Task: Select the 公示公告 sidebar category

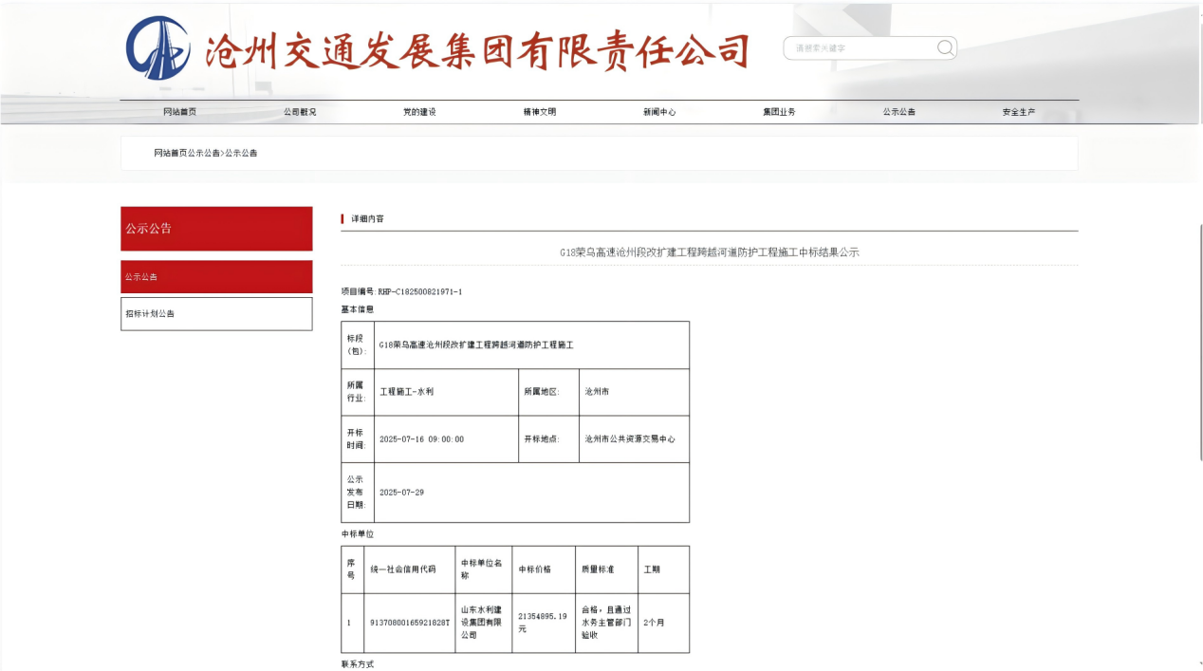Action: 216,276
